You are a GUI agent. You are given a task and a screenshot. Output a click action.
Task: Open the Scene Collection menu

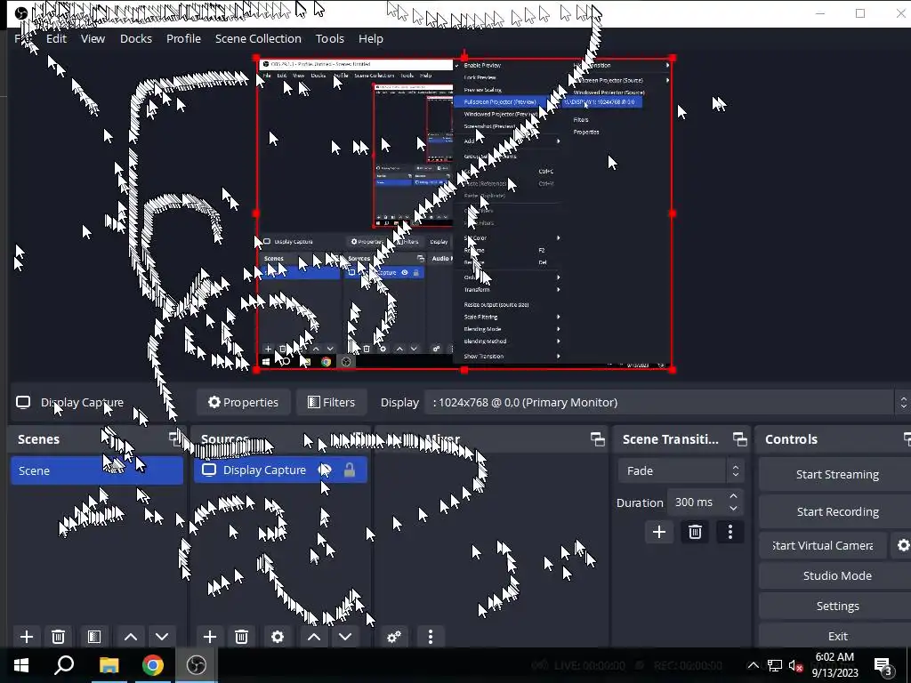[258, 38]
